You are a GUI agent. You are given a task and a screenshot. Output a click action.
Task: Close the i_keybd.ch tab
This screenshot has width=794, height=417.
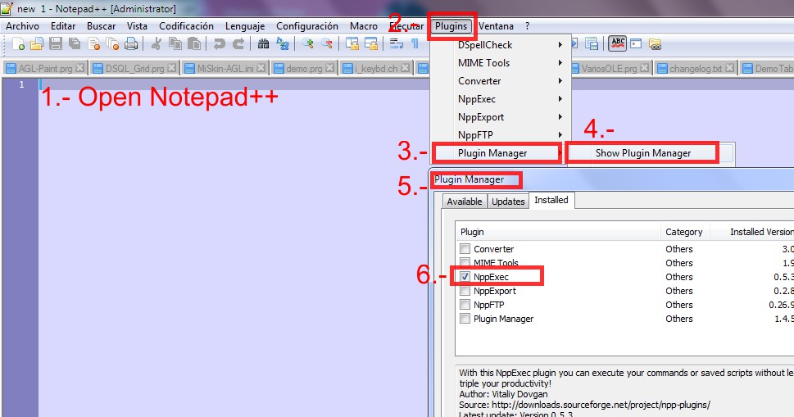(405, 67)
